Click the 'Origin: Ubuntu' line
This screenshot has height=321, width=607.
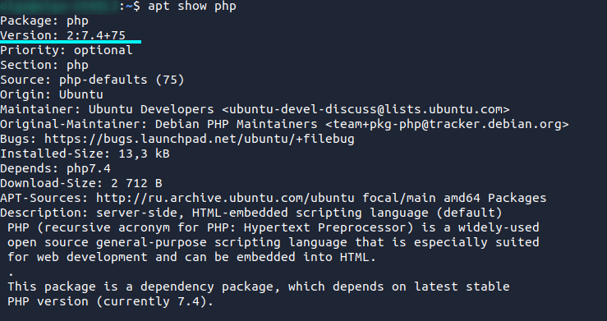52,94
